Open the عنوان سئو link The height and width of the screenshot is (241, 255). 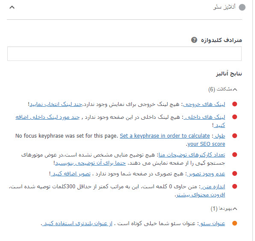tap(212, 223)
